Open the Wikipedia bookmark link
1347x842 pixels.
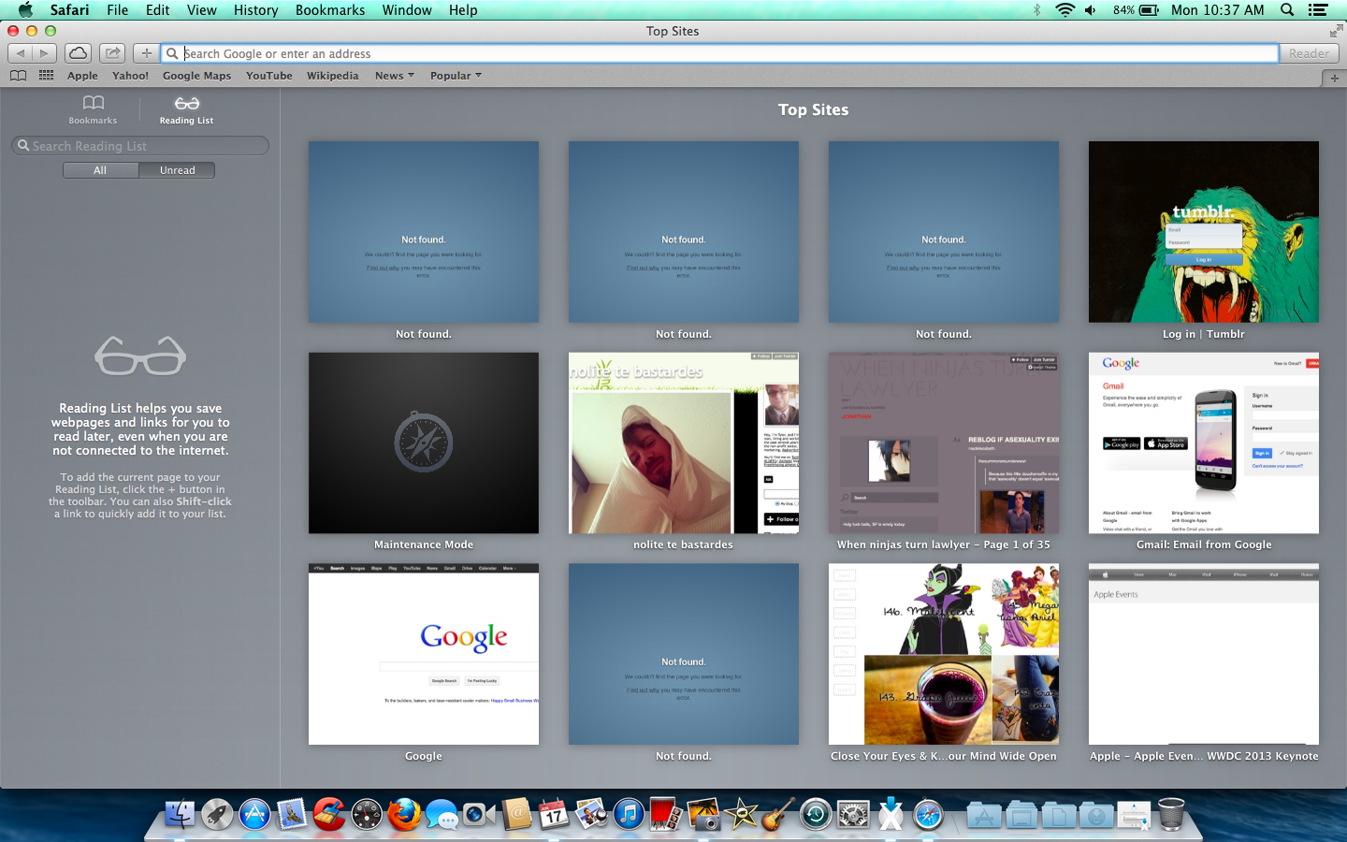(x=332, y=76)
